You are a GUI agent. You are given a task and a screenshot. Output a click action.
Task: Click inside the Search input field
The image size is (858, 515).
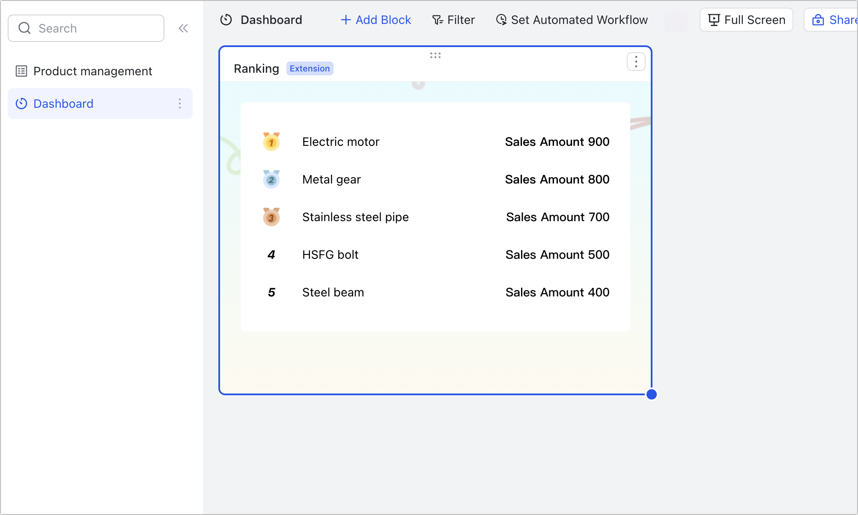[x=86, y=28]
